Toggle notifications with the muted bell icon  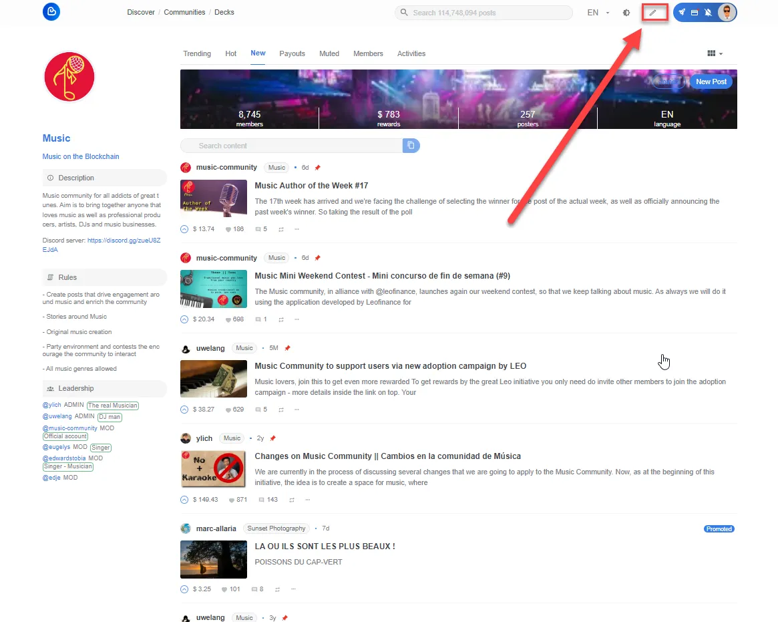[x=708, y=13]
